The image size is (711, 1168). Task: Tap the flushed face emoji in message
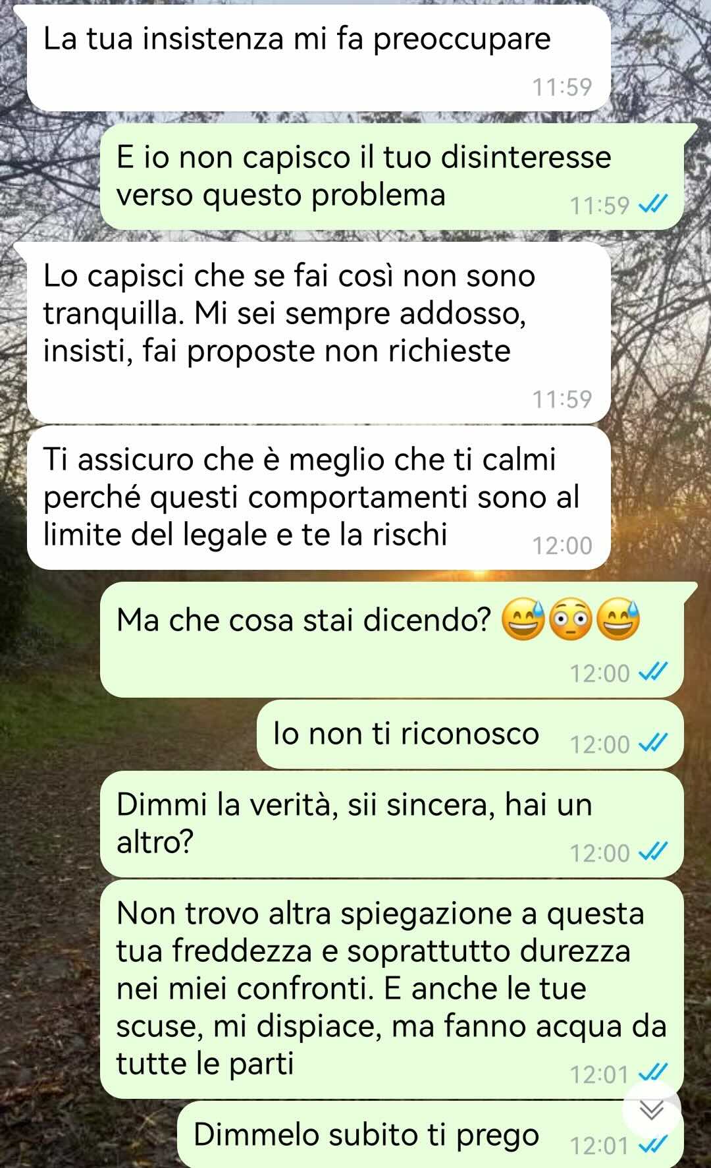tap(570, 621)
